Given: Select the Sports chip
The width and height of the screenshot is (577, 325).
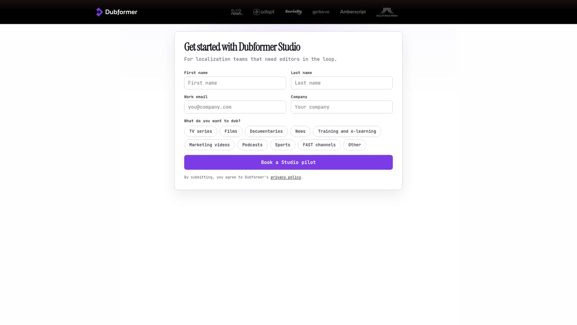Looking at the screenshot, I should tap(283, 145).
